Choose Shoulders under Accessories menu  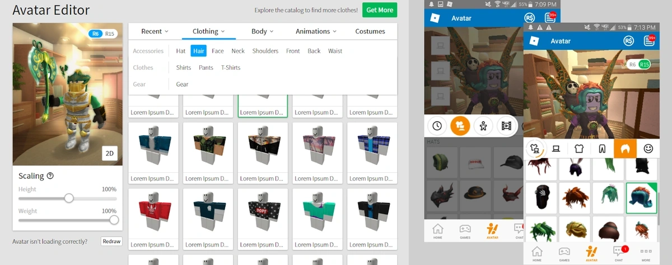coord(265,51)
